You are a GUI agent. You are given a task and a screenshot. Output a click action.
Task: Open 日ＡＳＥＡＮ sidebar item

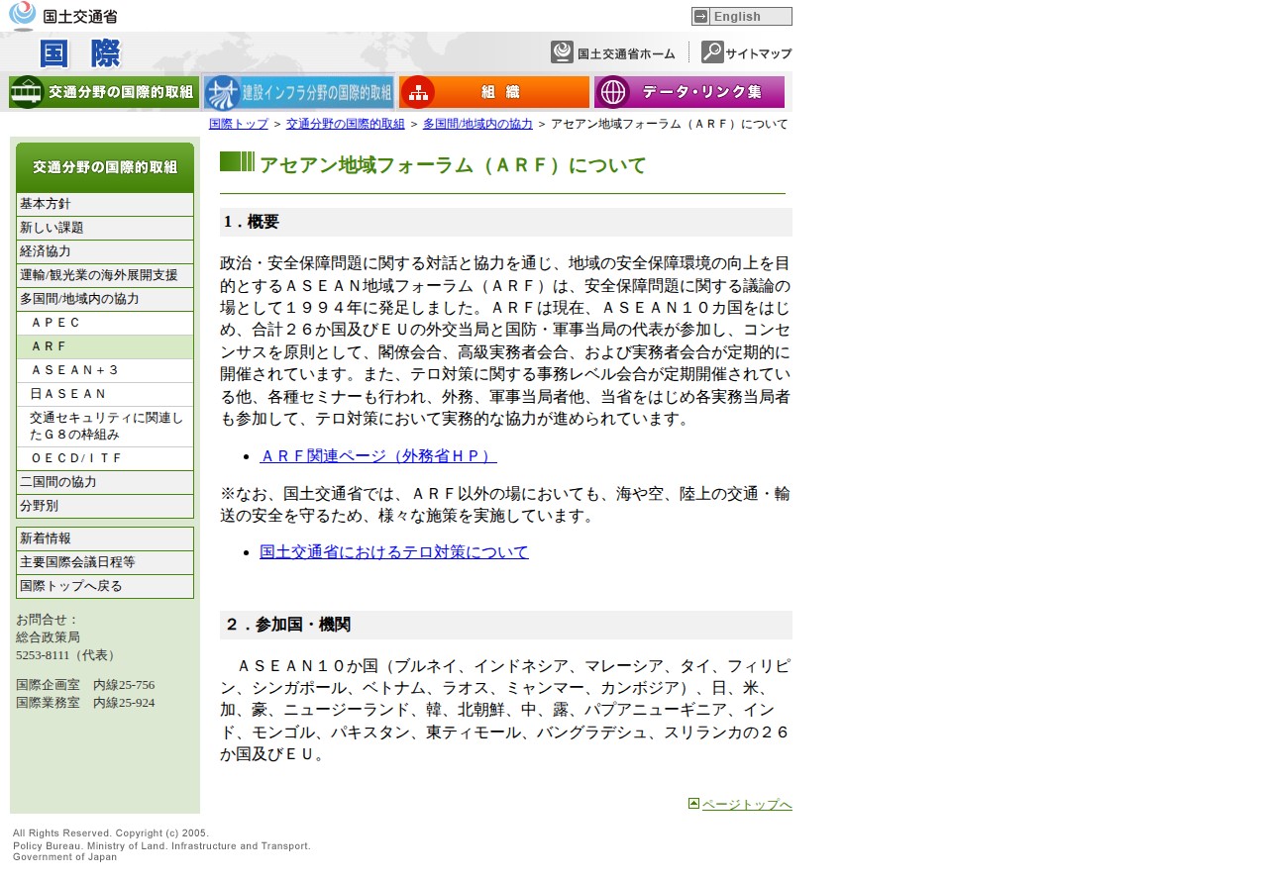(105, 394)
